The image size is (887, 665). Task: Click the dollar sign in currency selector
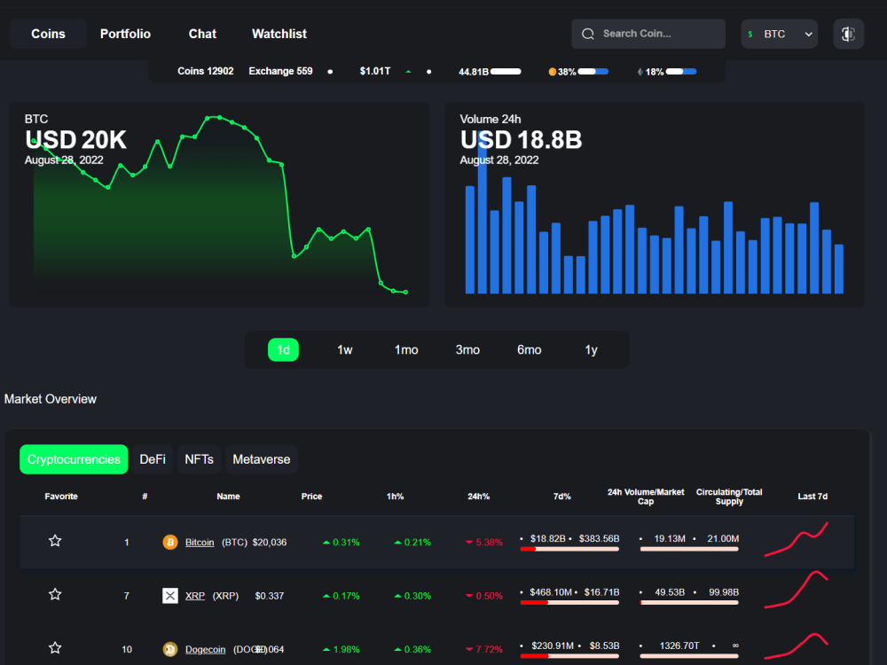(x=750, y=35)
